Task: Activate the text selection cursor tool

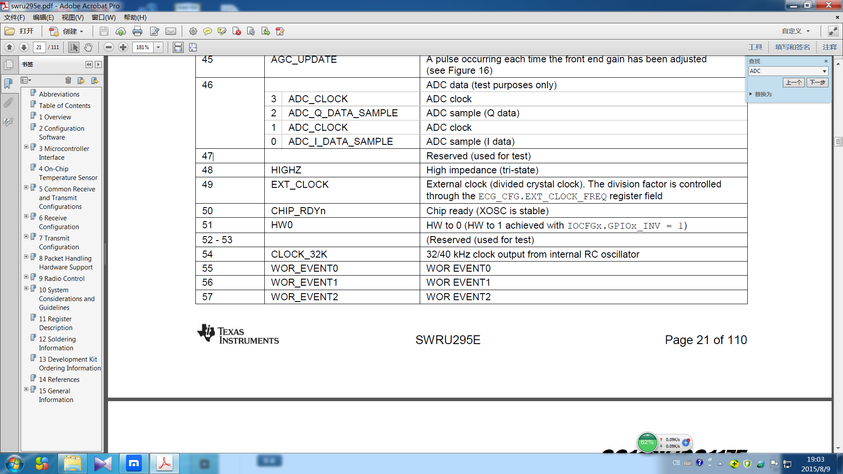Action: pyautogui.click(x=73, y=47)
